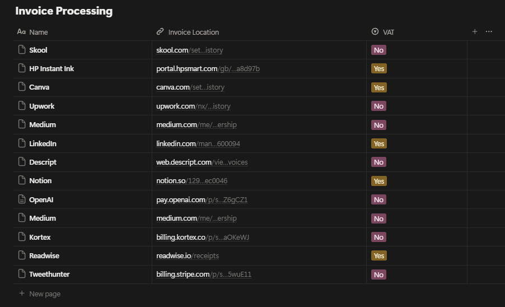Click New page to add a row
Screen dimensions: 505x307
click(44, 294)
